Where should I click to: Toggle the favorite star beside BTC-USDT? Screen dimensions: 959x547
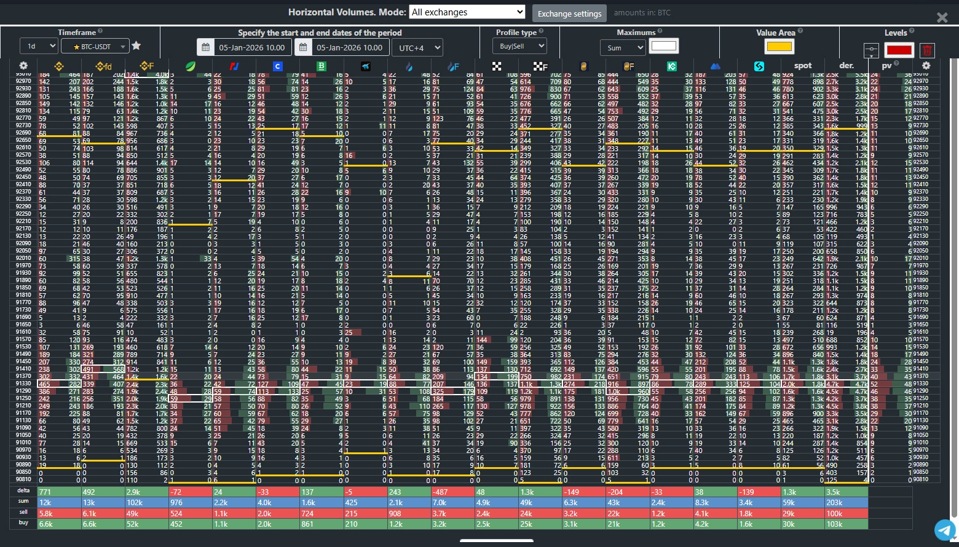click(x=136, y=46)
